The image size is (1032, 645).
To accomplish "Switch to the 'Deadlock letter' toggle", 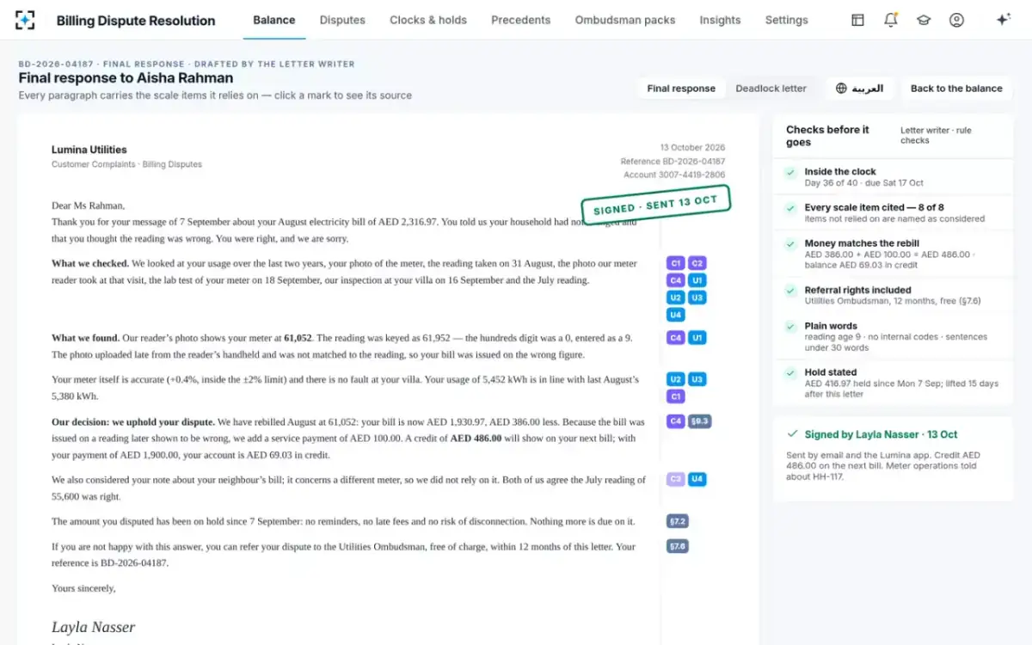I will [771, 89].
